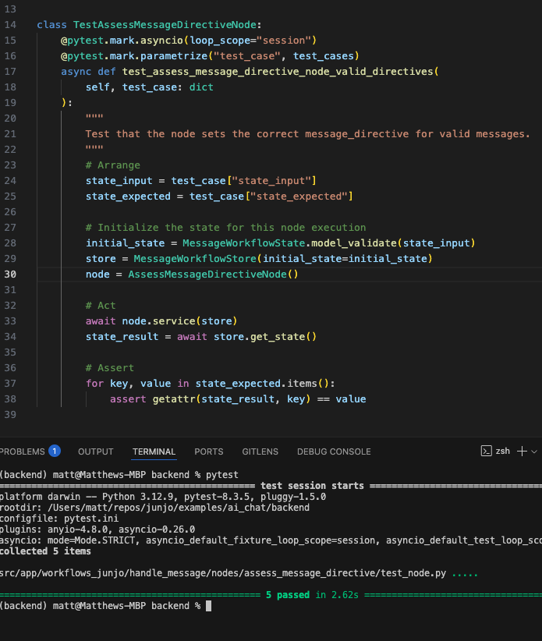The image size is (542, 641).
Task: Click class name TestAssessMessageDirectiveNode
Action: [x=165, y=24]
